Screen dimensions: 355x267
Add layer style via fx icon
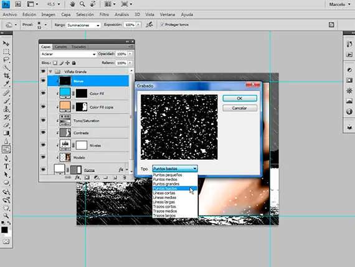coord(77,177)
